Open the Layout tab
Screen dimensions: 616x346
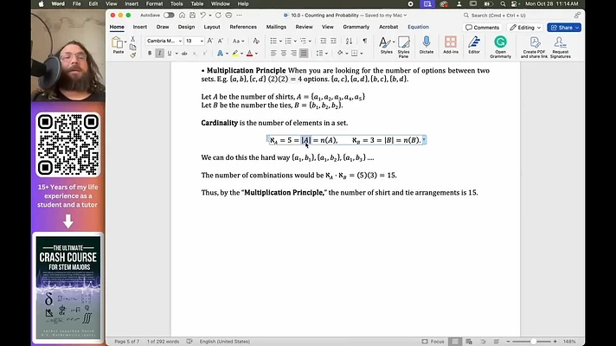point(212,27)
